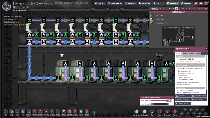Select the Deconstruct tool in bottom toolbar
This screenshot has height=118, width=210.
click(x=167, y=112)
